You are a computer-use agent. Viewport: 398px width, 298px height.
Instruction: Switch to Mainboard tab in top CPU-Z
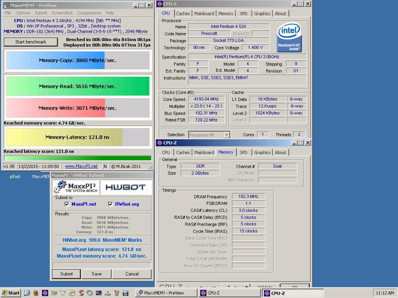point(204,14)
